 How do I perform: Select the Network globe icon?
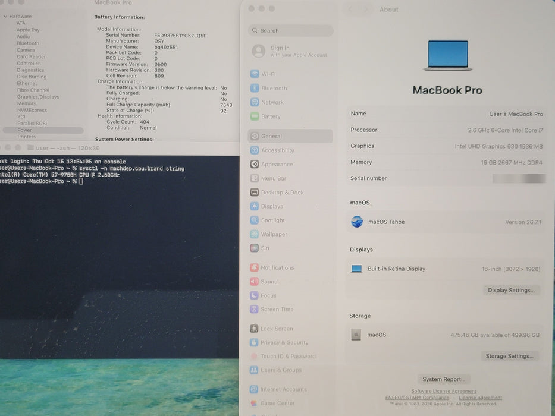coord(255,102)
